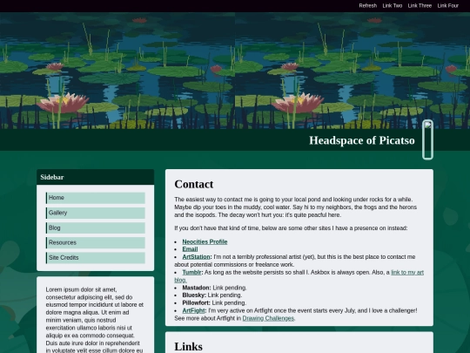
Task: Open the Drawing Challenges link
Action: click(x=268, y=318)
